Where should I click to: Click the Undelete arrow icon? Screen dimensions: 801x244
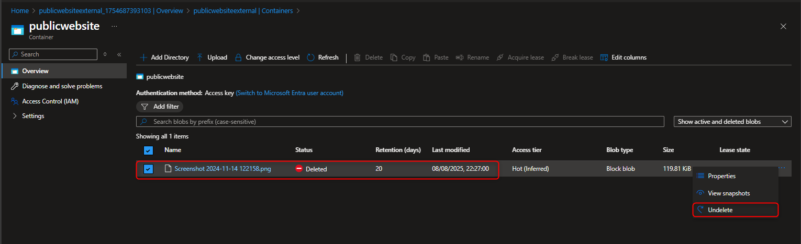[700, 210]
